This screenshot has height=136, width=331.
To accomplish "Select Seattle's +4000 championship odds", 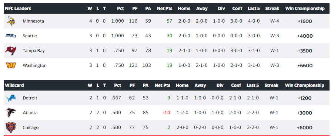I will coord(305,36).
